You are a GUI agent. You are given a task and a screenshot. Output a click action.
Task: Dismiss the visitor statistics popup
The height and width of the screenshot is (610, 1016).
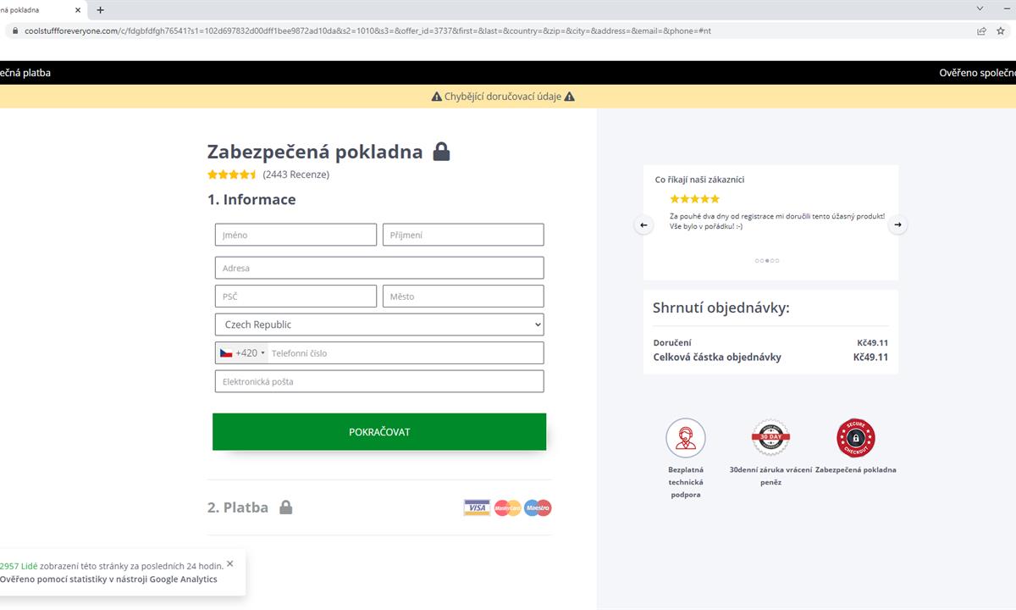pyautogui.click(x=230, y=563)
